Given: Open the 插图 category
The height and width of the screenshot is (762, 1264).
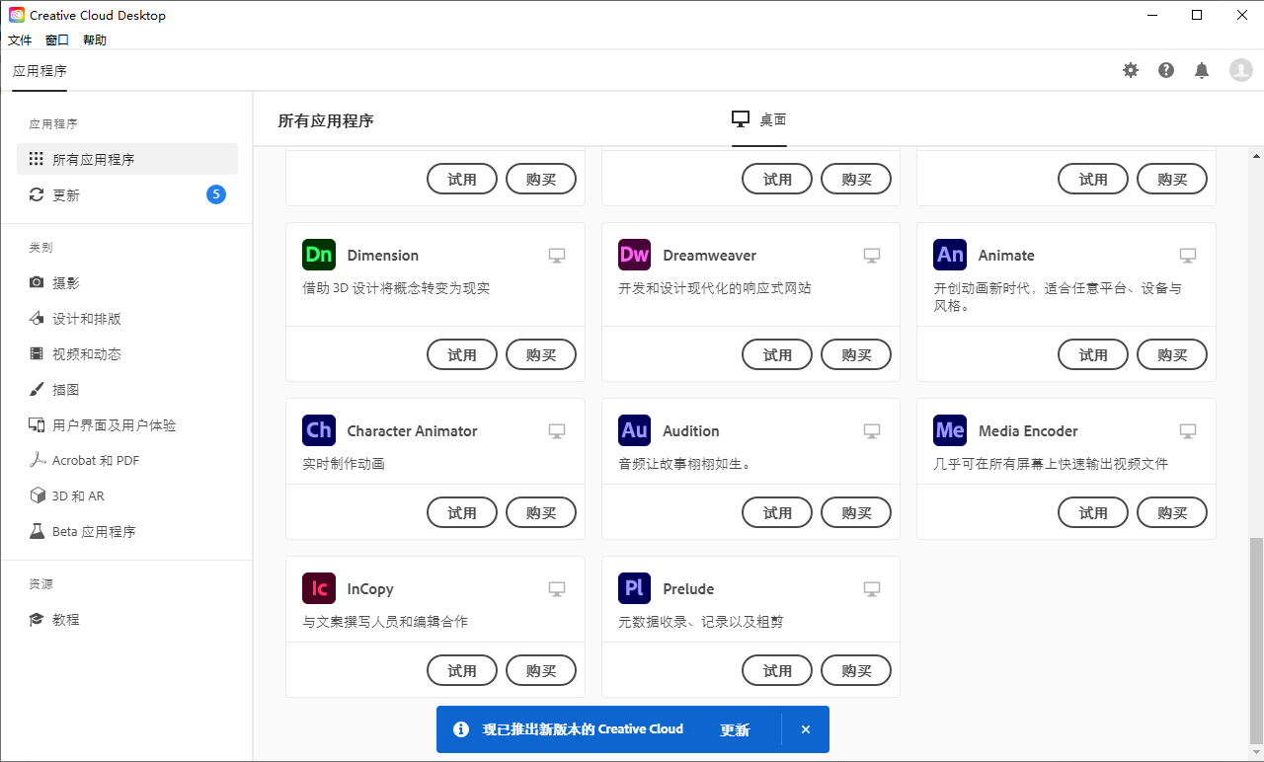Looking at the screenshot, I should [x=127, y=389].
